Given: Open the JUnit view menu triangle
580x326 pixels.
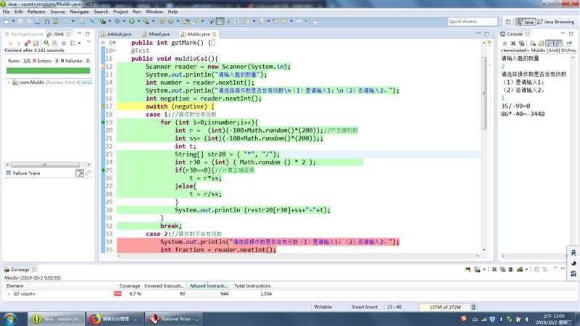Looking at the screenshot, I should pos(88,42).
